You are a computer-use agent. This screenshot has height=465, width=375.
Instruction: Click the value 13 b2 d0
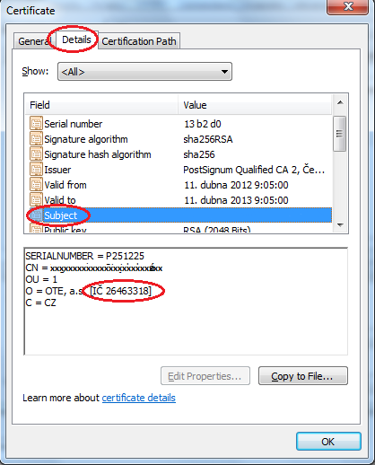pyautogui.click(x=203, y=124)
